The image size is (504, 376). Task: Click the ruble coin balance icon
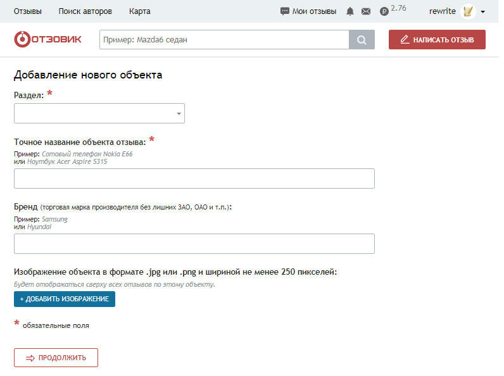click(384, 11)
